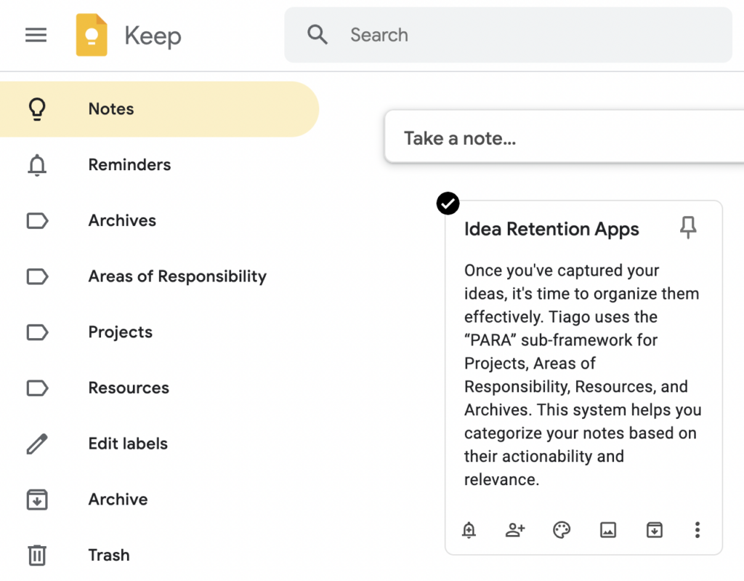Open the Areas of Responsibility label
Viewport: 744px width, 581px height.
[x=177, y=276]
